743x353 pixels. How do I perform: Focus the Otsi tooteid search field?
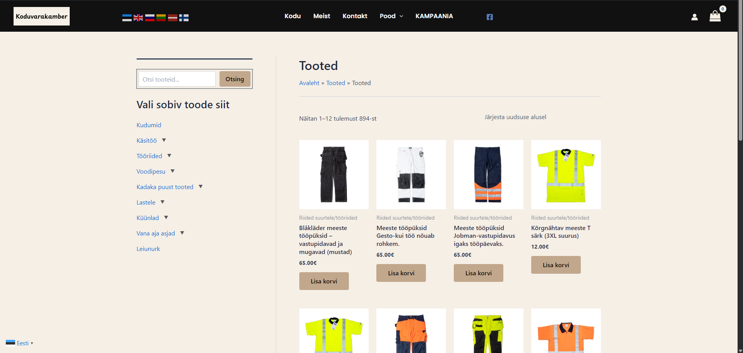pos(177,79)
